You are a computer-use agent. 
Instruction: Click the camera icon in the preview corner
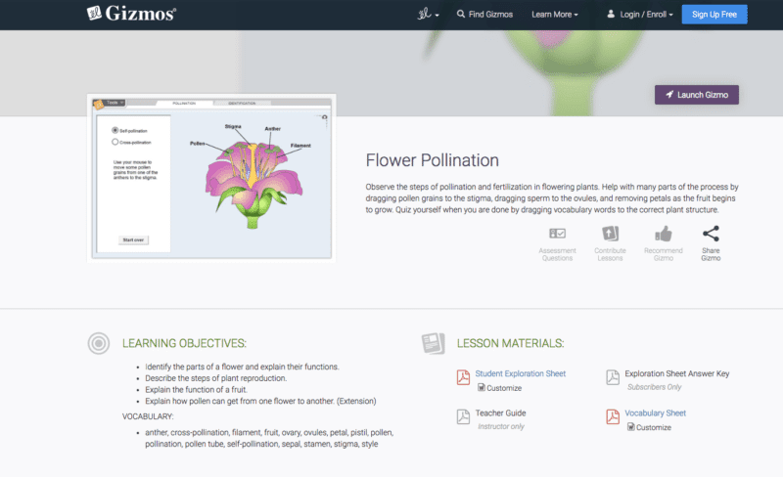coord(325,117)
